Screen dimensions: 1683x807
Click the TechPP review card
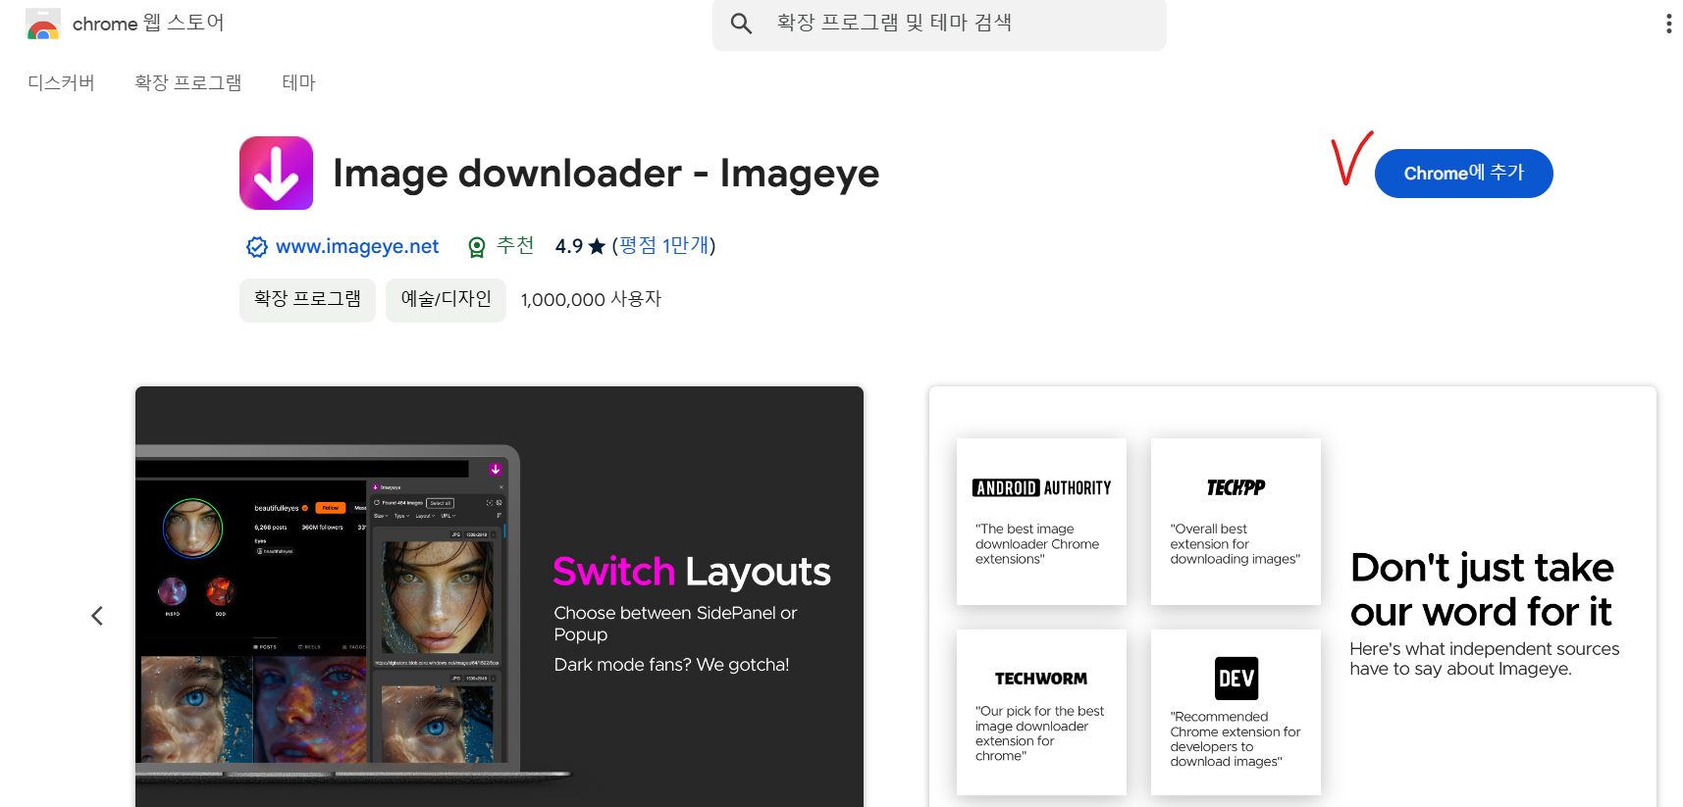point(1236,522)
